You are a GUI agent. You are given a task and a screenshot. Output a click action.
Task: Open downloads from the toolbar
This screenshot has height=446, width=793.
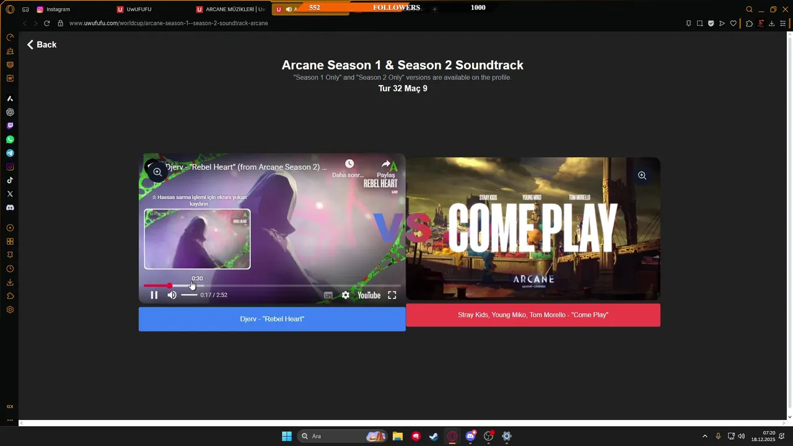pos(771,24)
